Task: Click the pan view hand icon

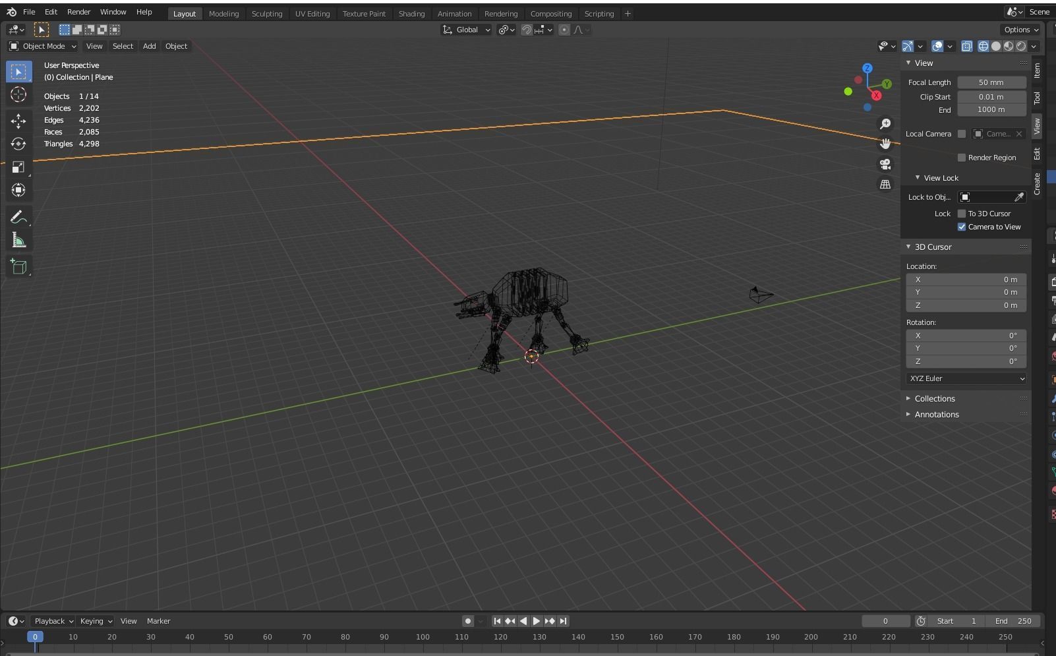Action: tap(885, 144)
